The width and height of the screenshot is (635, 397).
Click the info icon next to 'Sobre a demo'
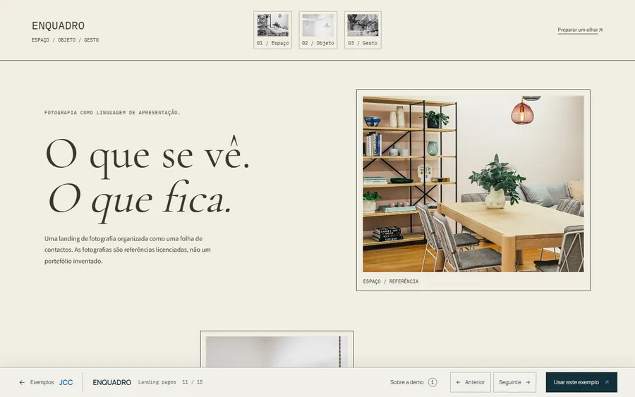pos(433,382)
